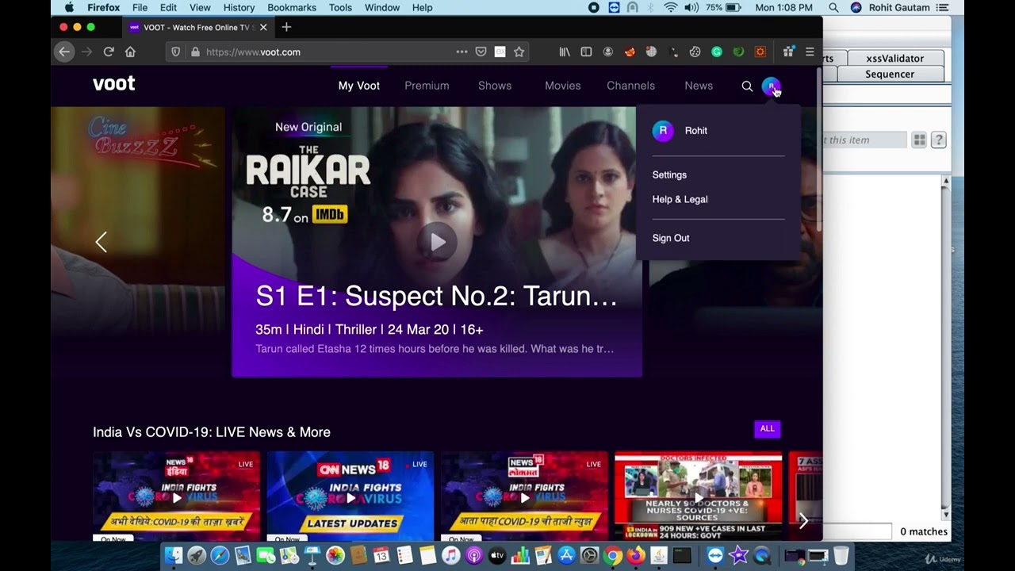Open the News tab

699,86
